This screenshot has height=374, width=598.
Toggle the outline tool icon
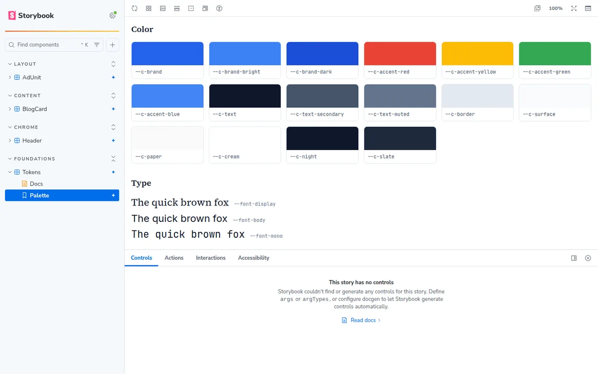(191, 8)
